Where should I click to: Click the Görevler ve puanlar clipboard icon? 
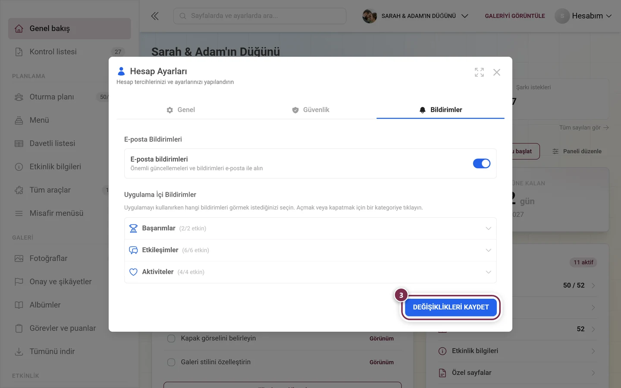click(19, 329)
